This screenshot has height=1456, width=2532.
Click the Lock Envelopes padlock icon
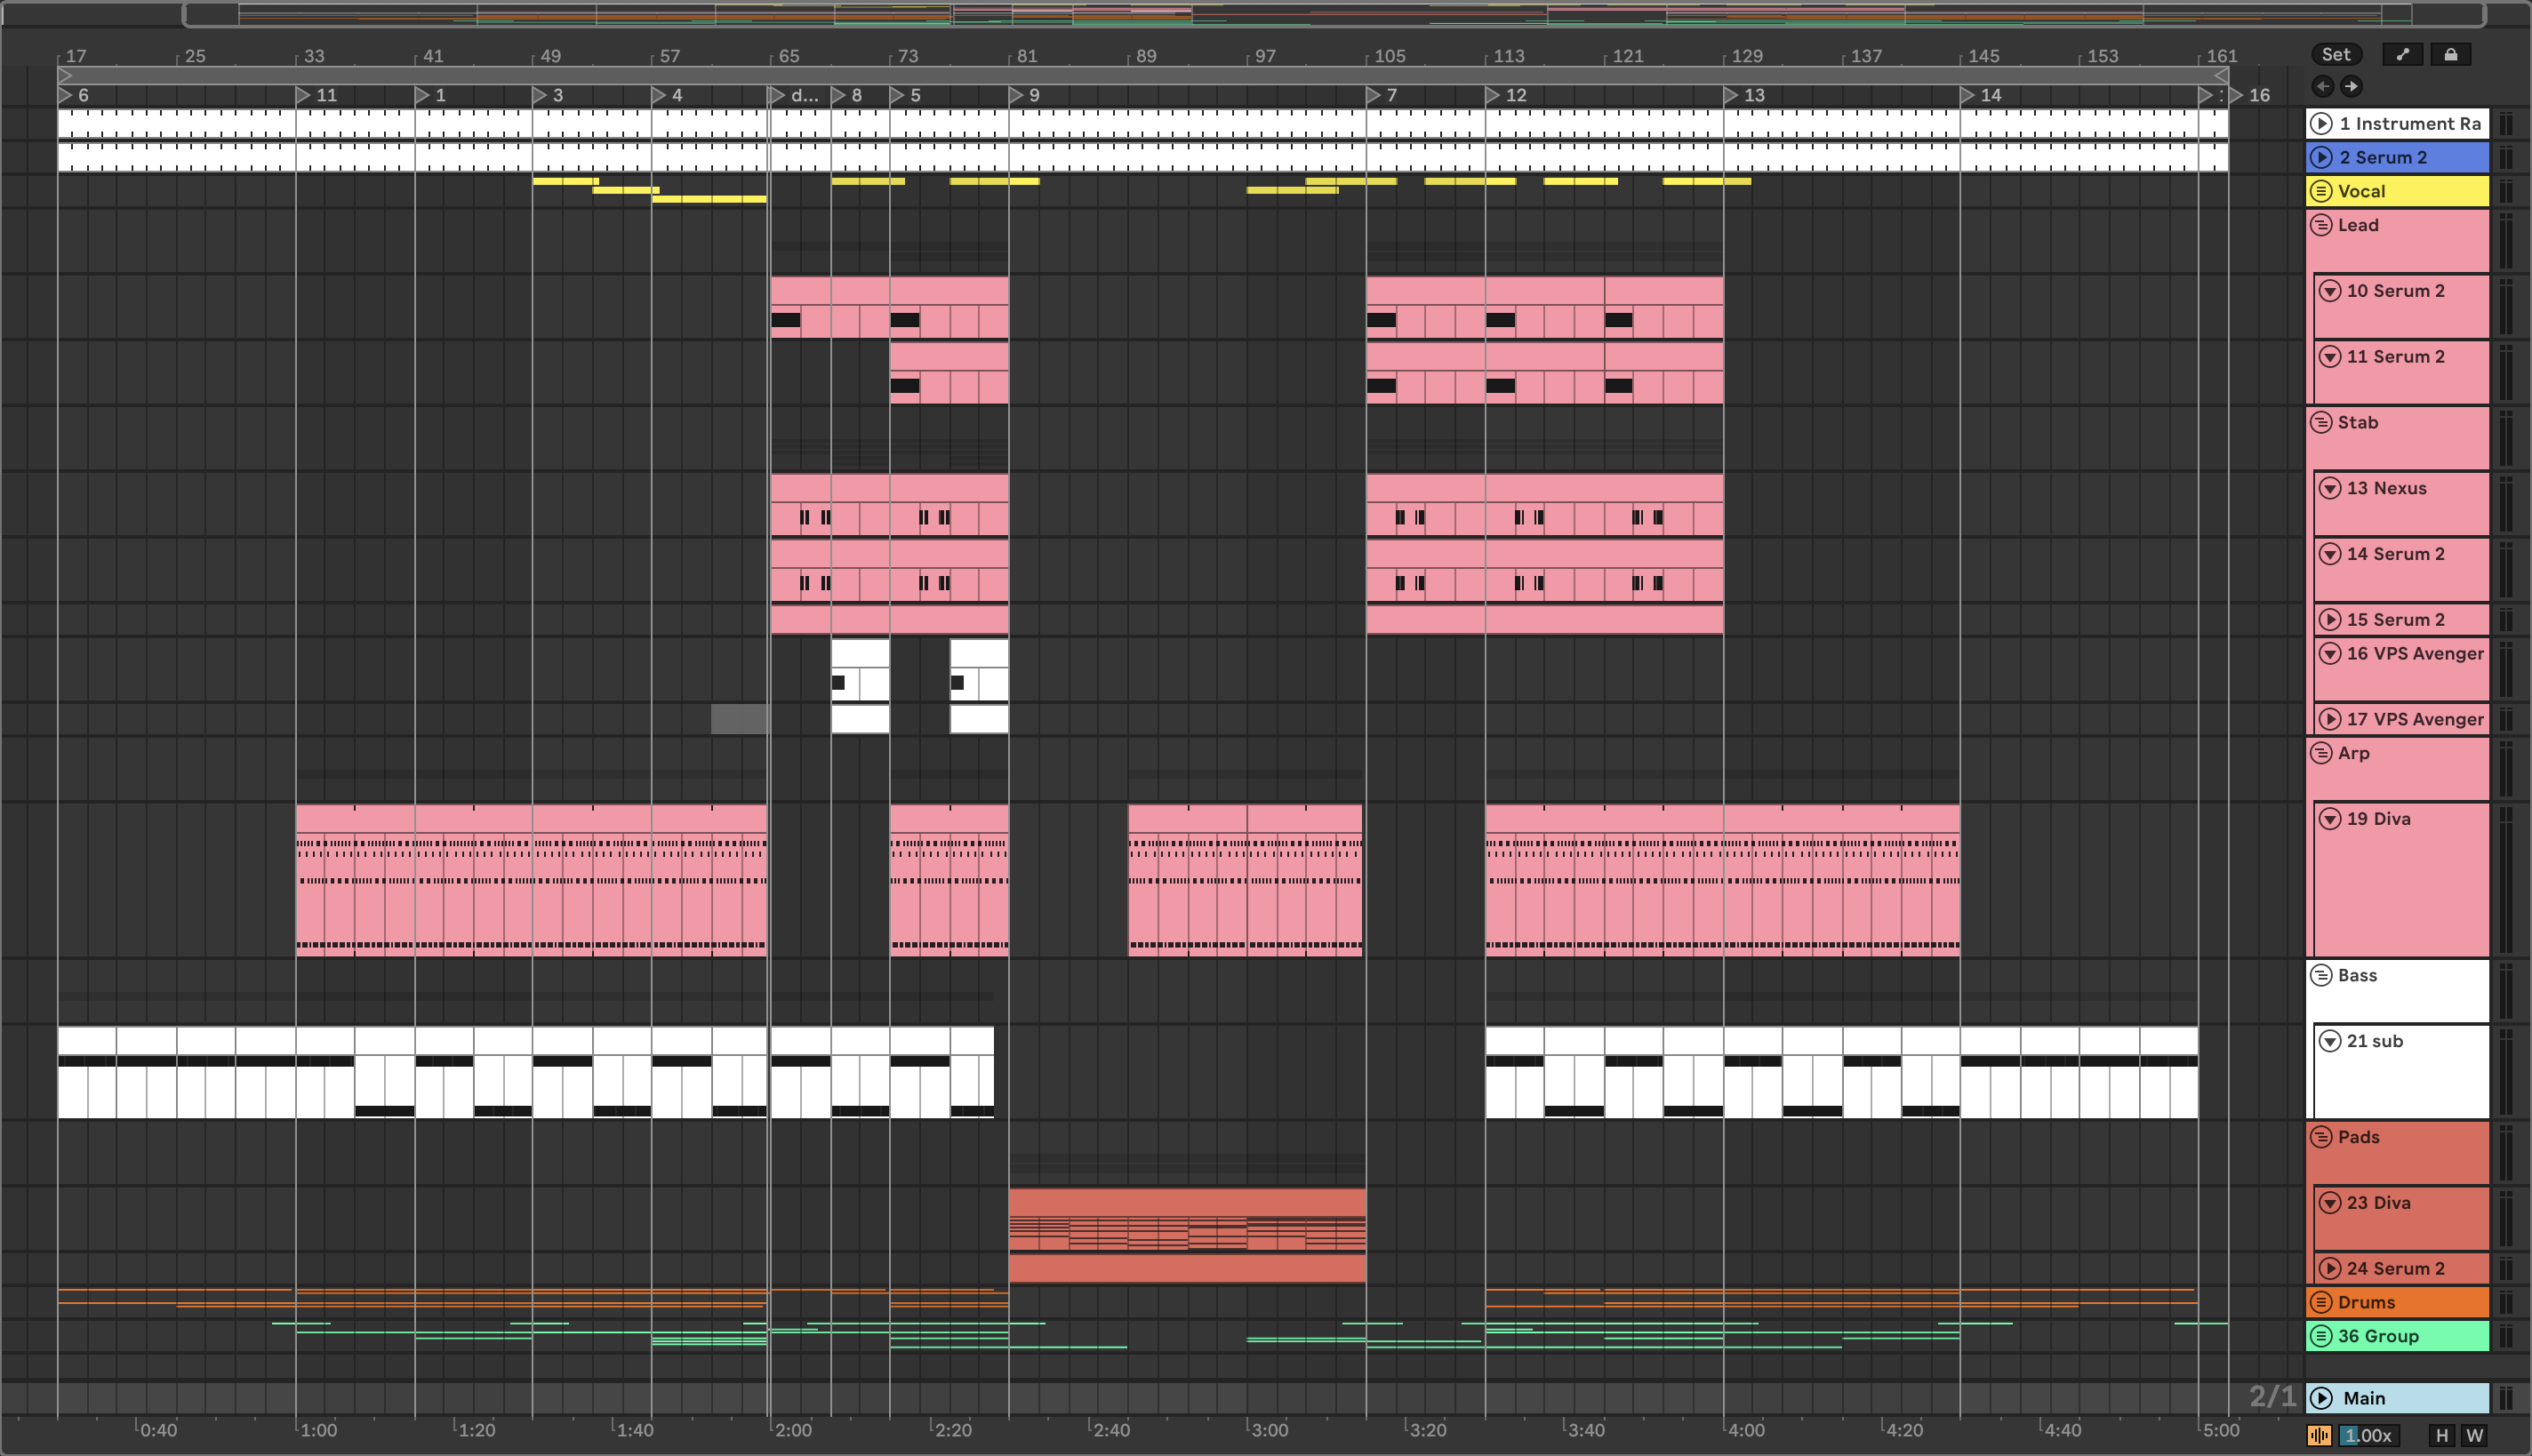pos(2450,55)
